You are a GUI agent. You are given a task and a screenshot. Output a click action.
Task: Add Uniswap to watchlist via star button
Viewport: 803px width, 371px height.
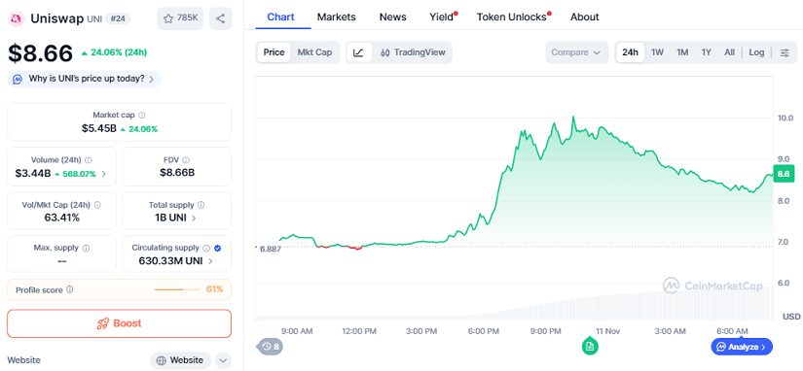180,18
